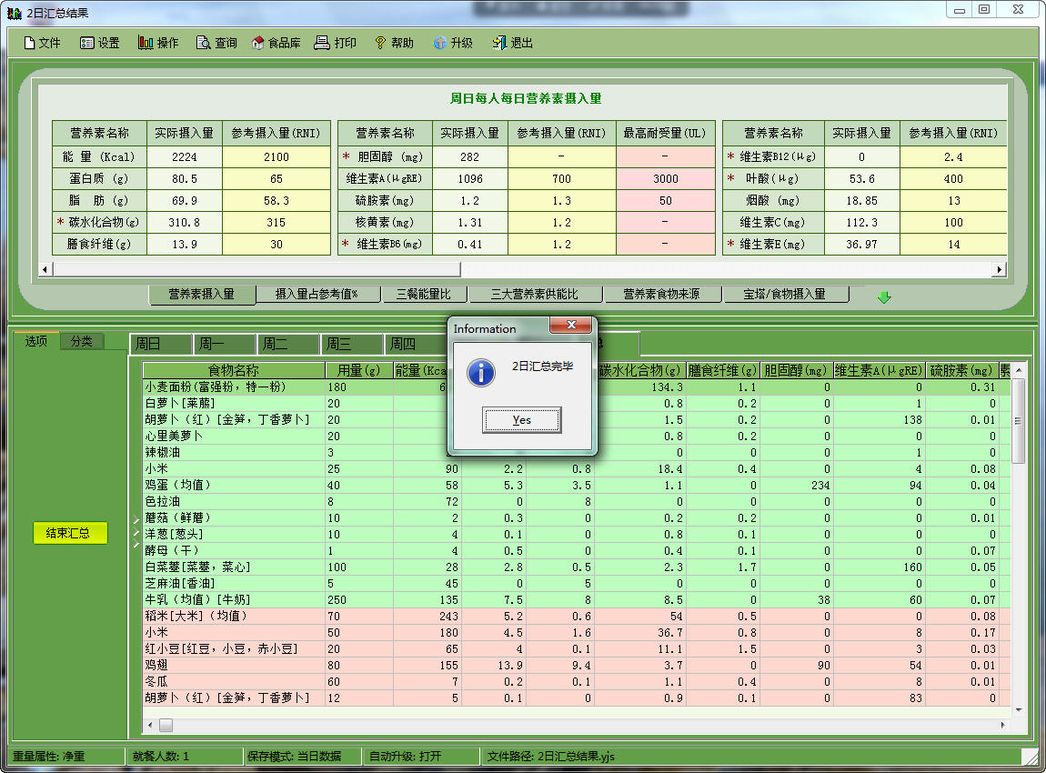This screenshot has width=1046, height=773.
Task: Open the 宝塔/食物摄入量 tab
Action: [x=784, y=295]
